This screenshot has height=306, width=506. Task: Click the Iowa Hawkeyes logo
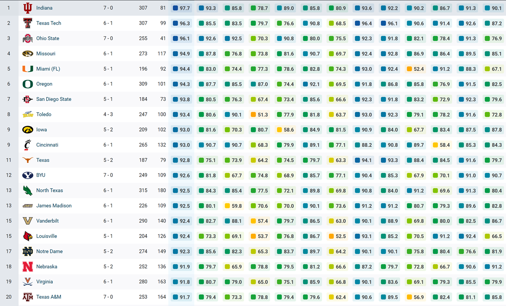point(28,130)
